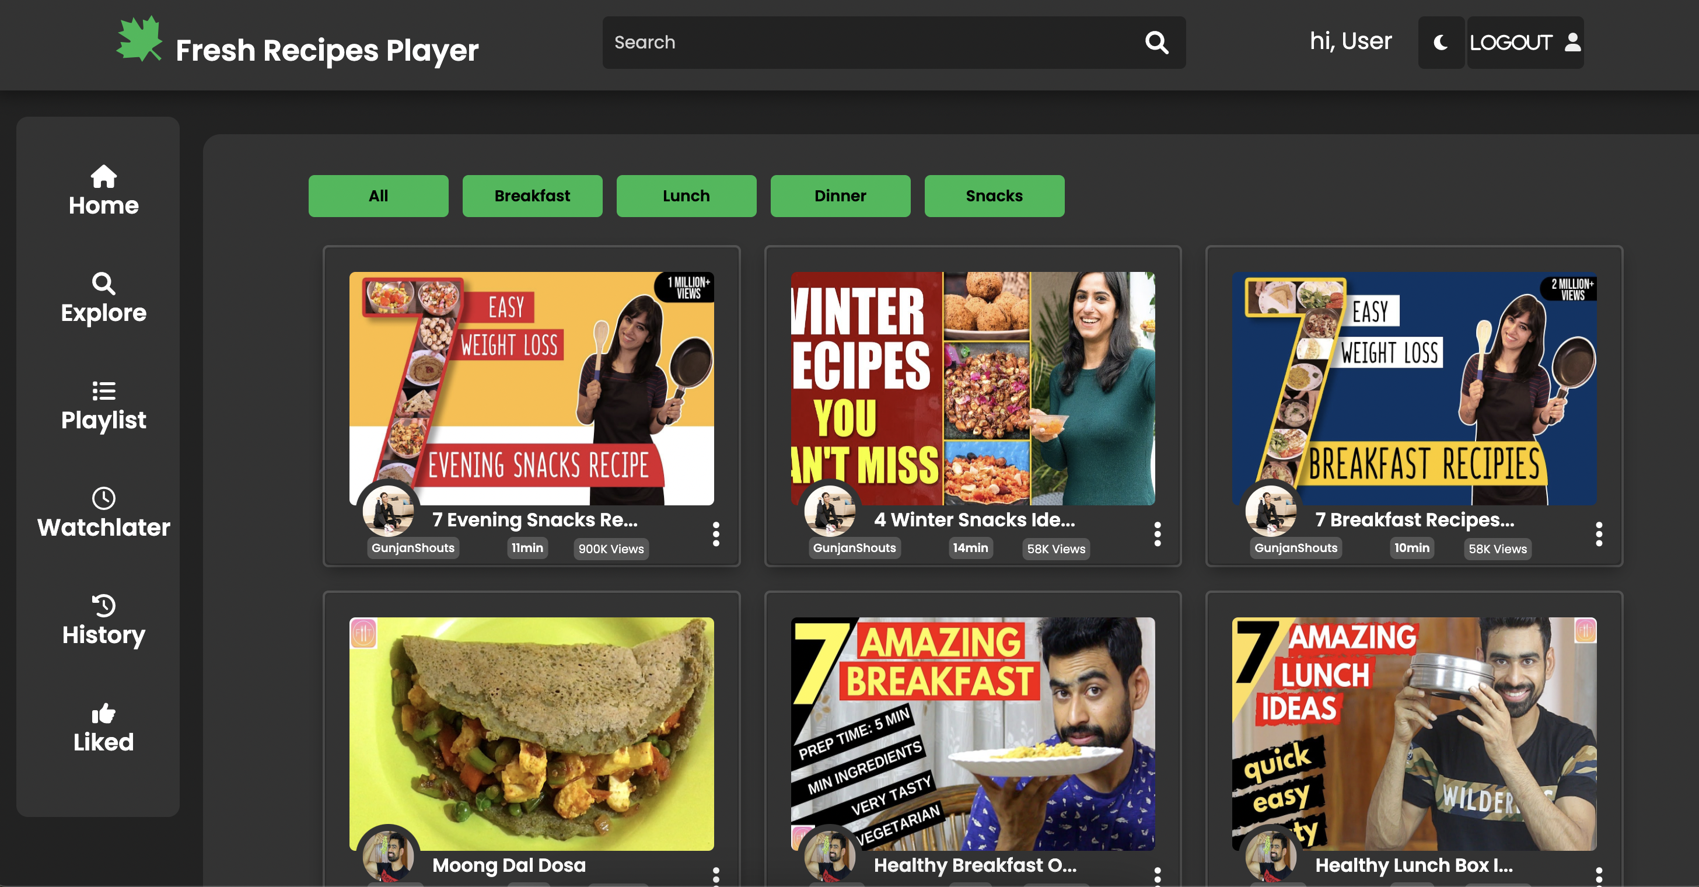Click GunjanShouts tag under 4 Winter Snacks
The height and width of the screenshot is (887, 1699).
point(854,548)
